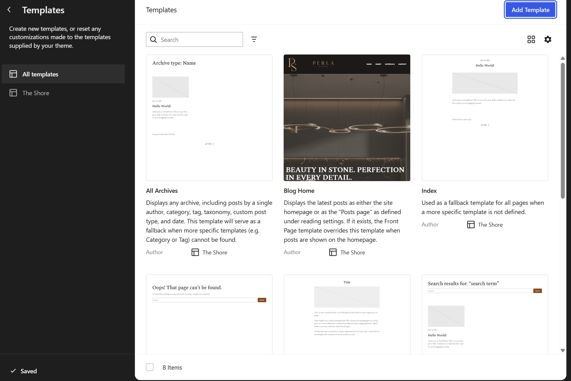Click the Add Template button

[x=530, y=10]
